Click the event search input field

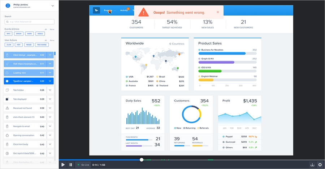coord(29,22)
